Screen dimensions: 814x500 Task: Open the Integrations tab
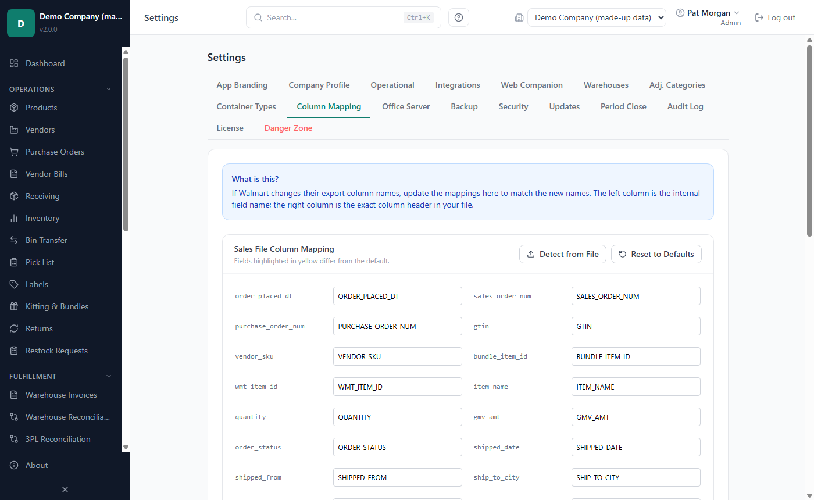pos(458,85)
